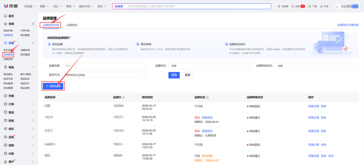
Task: Click the red 11 message count badge
Action: (x=303, y=6)
